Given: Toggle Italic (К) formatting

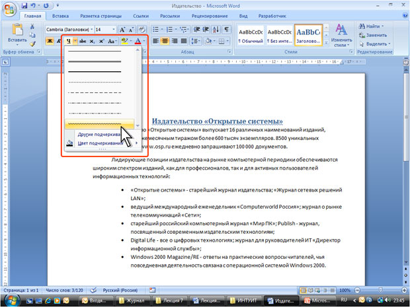Looking at the screenshot, I should [59, 41].
